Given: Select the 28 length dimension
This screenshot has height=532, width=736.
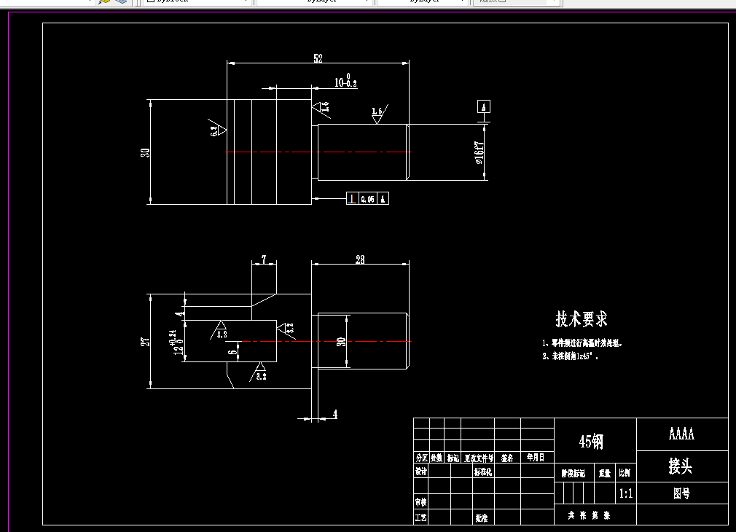Looking at the screenshot, I should [360, 259].
